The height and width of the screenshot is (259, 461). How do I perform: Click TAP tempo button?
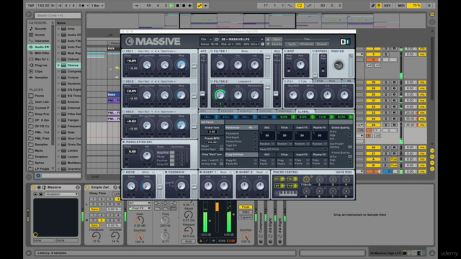pos(30,6)
